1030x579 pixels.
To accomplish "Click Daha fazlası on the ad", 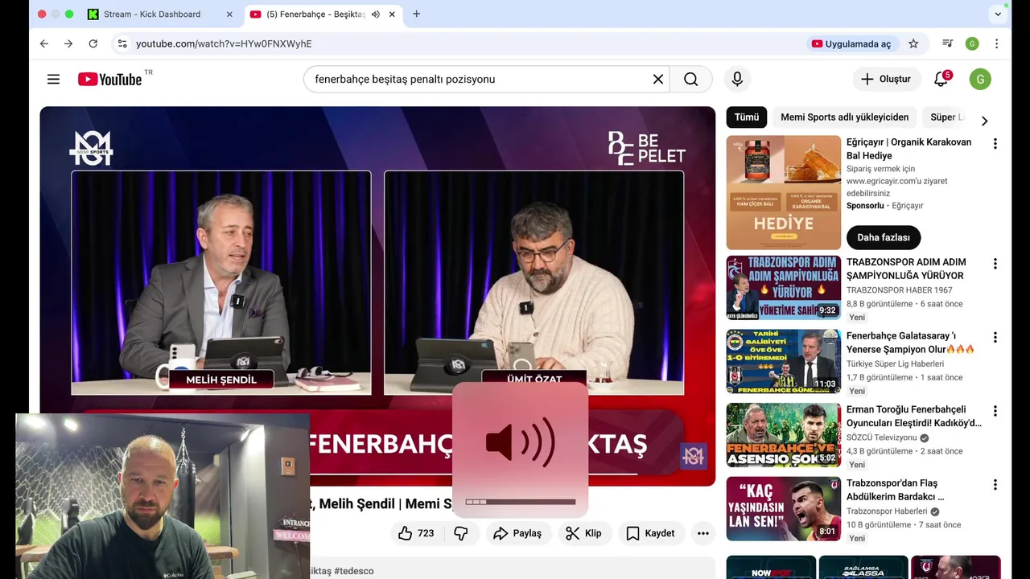I will (884, 237).
